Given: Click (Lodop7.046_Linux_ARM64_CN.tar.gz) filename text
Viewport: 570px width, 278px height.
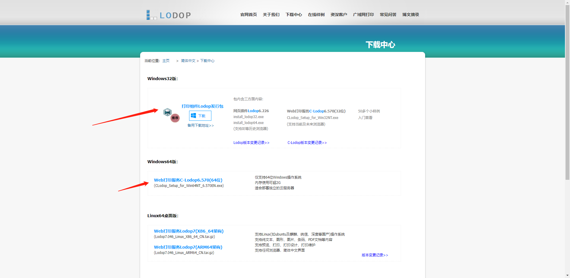Looking at the screenshot, I should tap(184, 253).
